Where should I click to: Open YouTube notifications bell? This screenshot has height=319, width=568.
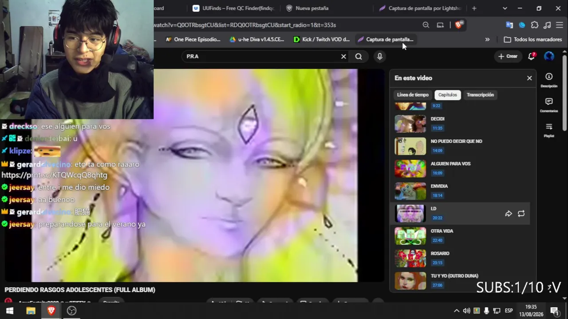532,56
